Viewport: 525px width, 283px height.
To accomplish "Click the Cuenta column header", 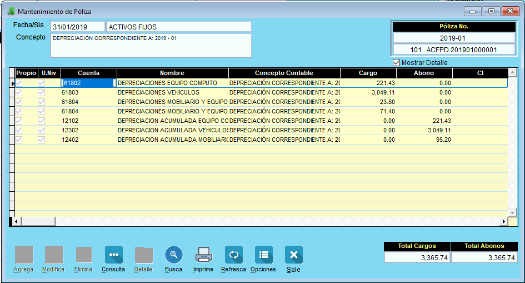I will pyautogui.click(x=89, y=73).
